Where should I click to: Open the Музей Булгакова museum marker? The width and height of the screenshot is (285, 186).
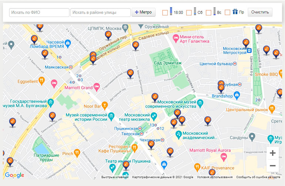pos(51,103)
